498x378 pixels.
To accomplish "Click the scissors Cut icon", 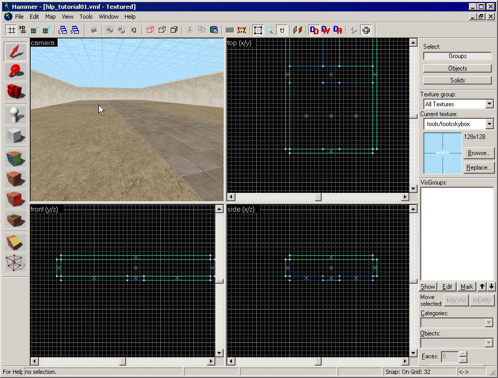I will tap(190, 30).
